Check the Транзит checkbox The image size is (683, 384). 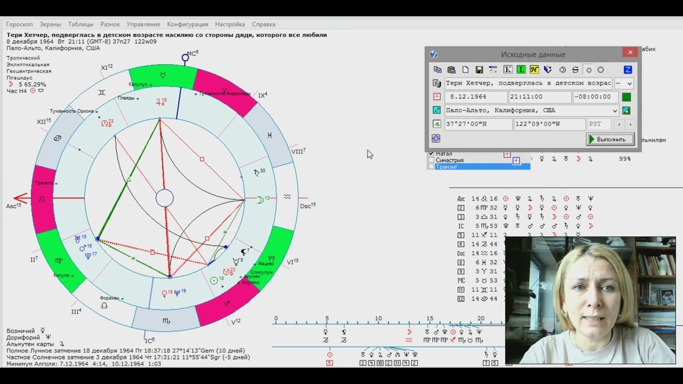[432, 167]
